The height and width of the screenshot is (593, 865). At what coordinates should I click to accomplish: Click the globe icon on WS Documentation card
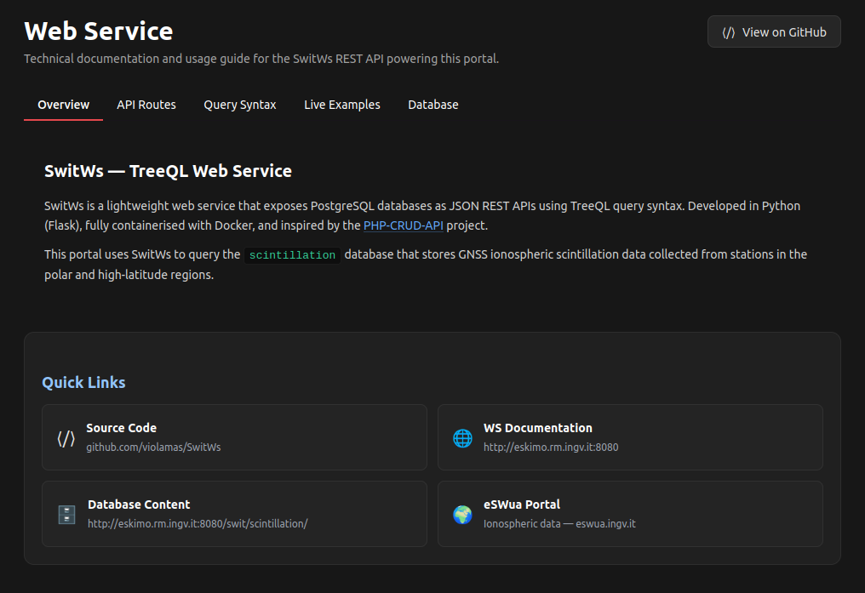coord(462,437)
